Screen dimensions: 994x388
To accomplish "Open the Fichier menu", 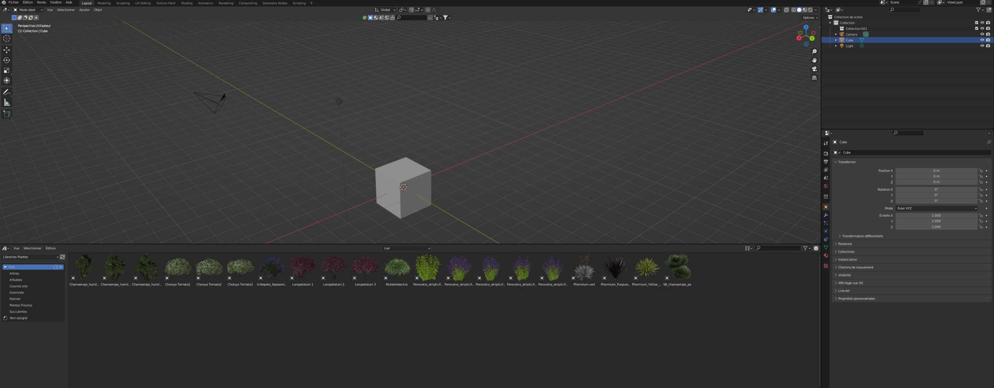I will tap(14, 2).
